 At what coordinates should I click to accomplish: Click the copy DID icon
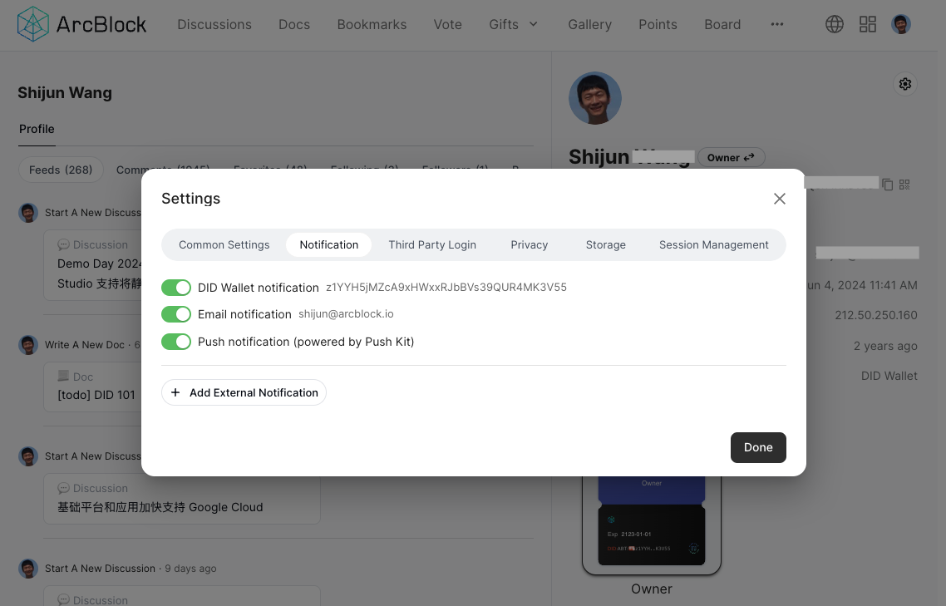pyautogui.click(x=888, y=185)
